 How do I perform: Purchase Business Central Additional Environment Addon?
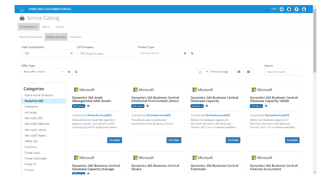(x=174, y=140)
